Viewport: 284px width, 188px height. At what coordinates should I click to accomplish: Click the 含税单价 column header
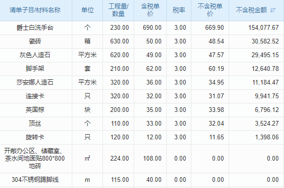click(150, 10)
